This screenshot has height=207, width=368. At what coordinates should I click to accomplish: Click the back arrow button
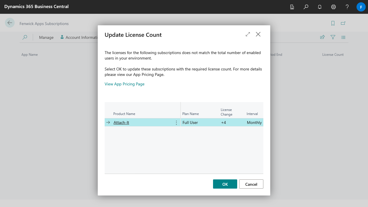10,23
